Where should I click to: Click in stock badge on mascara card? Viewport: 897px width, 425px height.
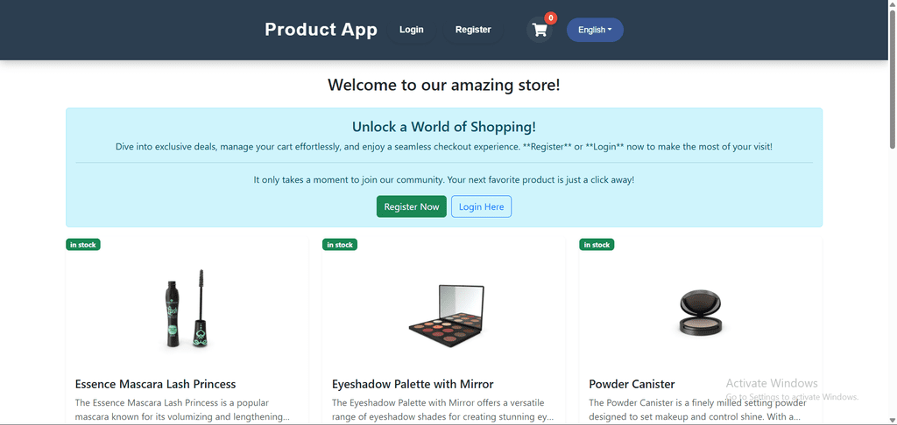pyautogui.click(x=83, y=245)
